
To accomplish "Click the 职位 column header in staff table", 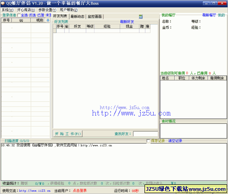I will 182,78.
